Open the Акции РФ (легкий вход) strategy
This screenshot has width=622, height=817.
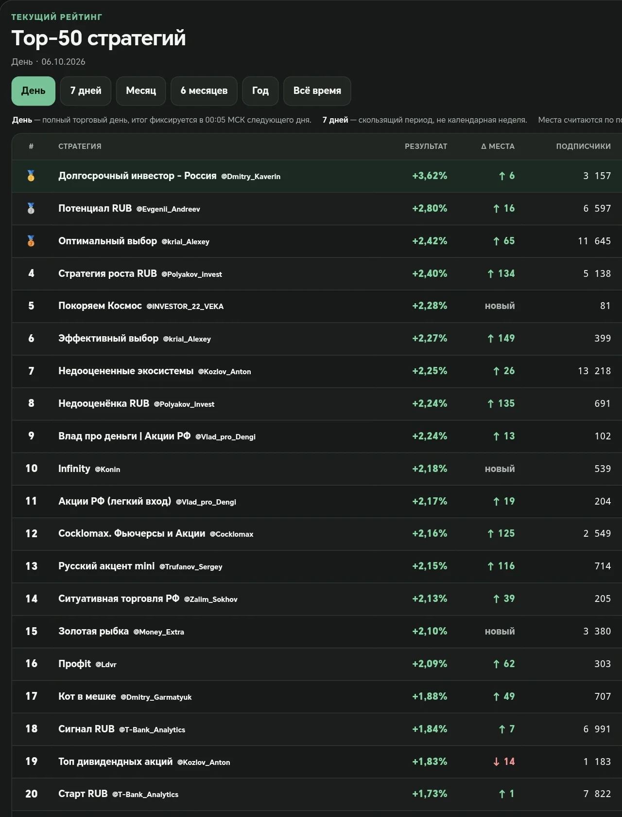(115, 501)
